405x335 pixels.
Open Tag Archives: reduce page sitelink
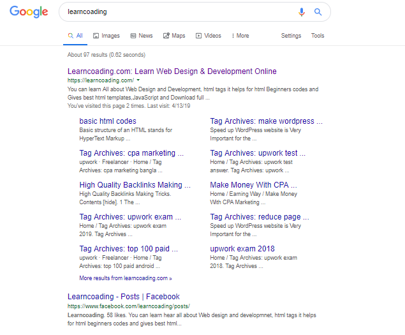coord(260,217)
